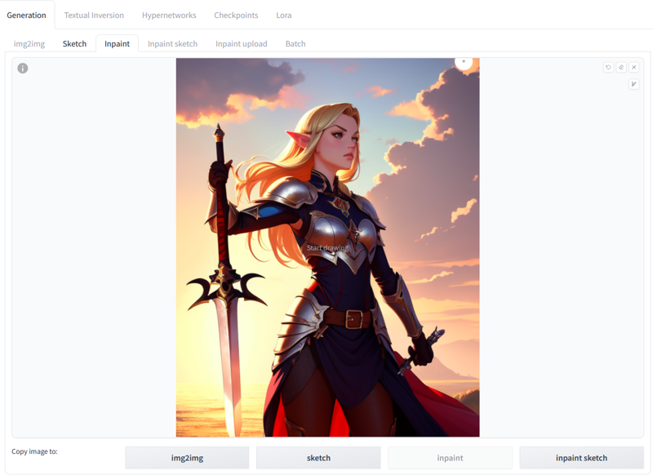Switch to the Inpaint sketch sub-tab
The image size is (653, 475).
click(172, 44)
